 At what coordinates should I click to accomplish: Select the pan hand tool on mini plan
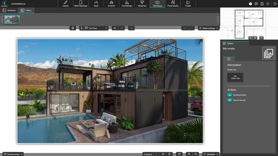pos(261,38)
